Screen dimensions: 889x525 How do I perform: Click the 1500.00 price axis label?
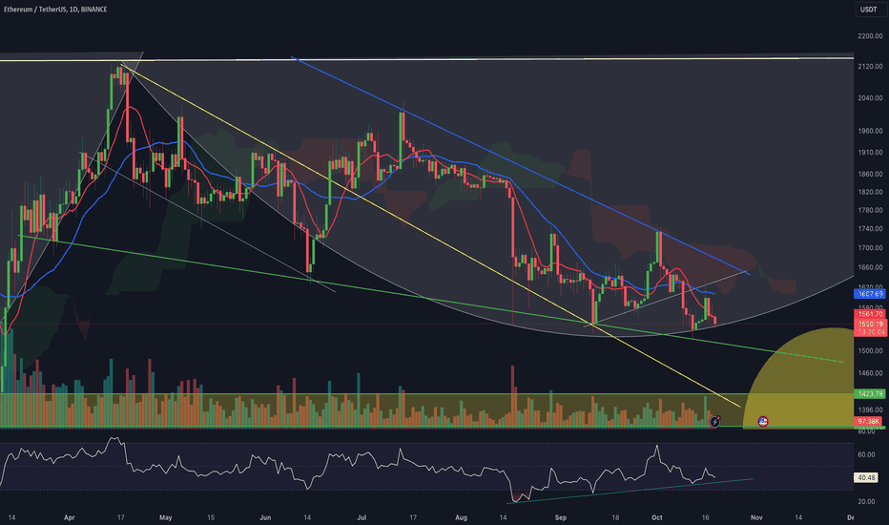870,350
